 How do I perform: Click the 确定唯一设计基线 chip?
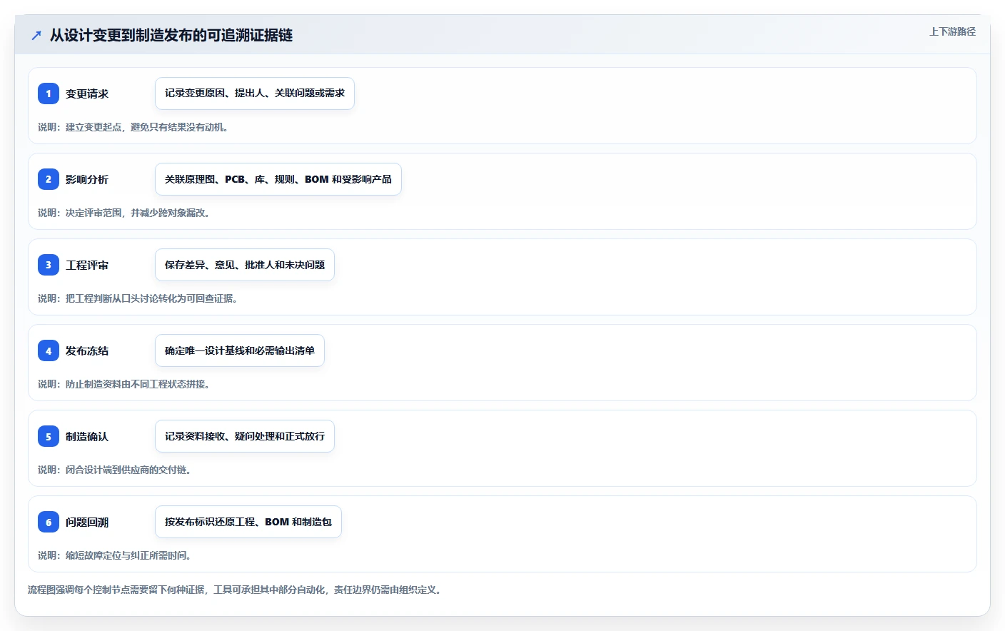[240, 350]
